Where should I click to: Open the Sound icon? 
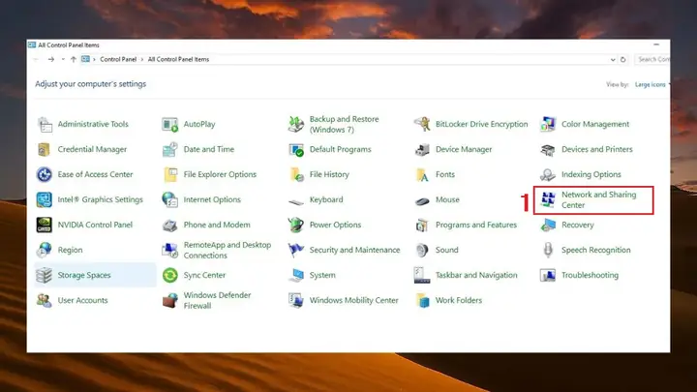(422, 251)
